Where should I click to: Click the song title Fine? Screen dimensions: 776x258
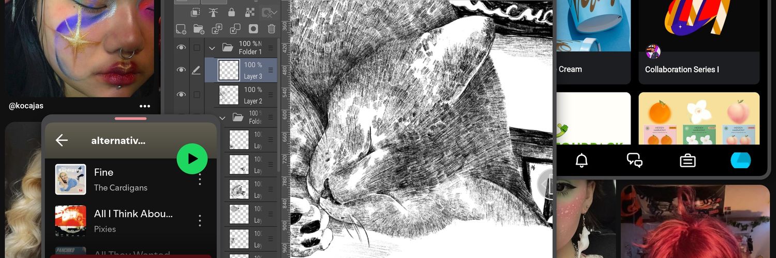pos(103,172)
